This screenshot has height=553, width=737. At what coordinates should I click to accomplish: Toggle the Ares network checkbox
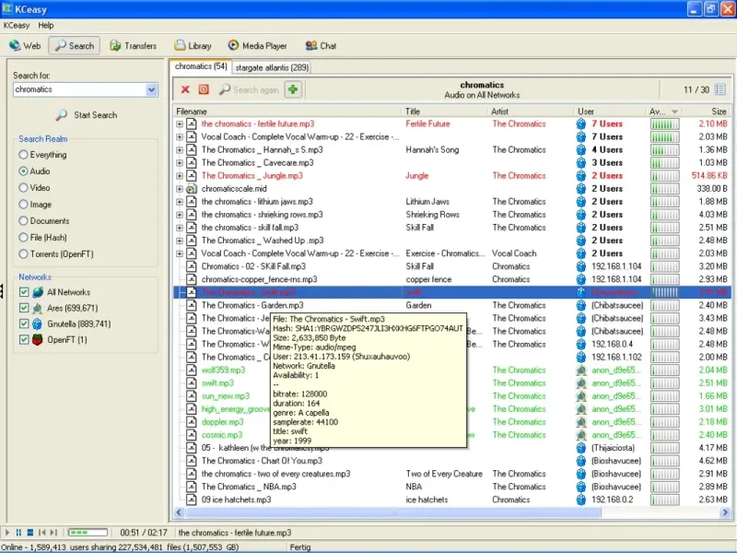pos(24,308)
